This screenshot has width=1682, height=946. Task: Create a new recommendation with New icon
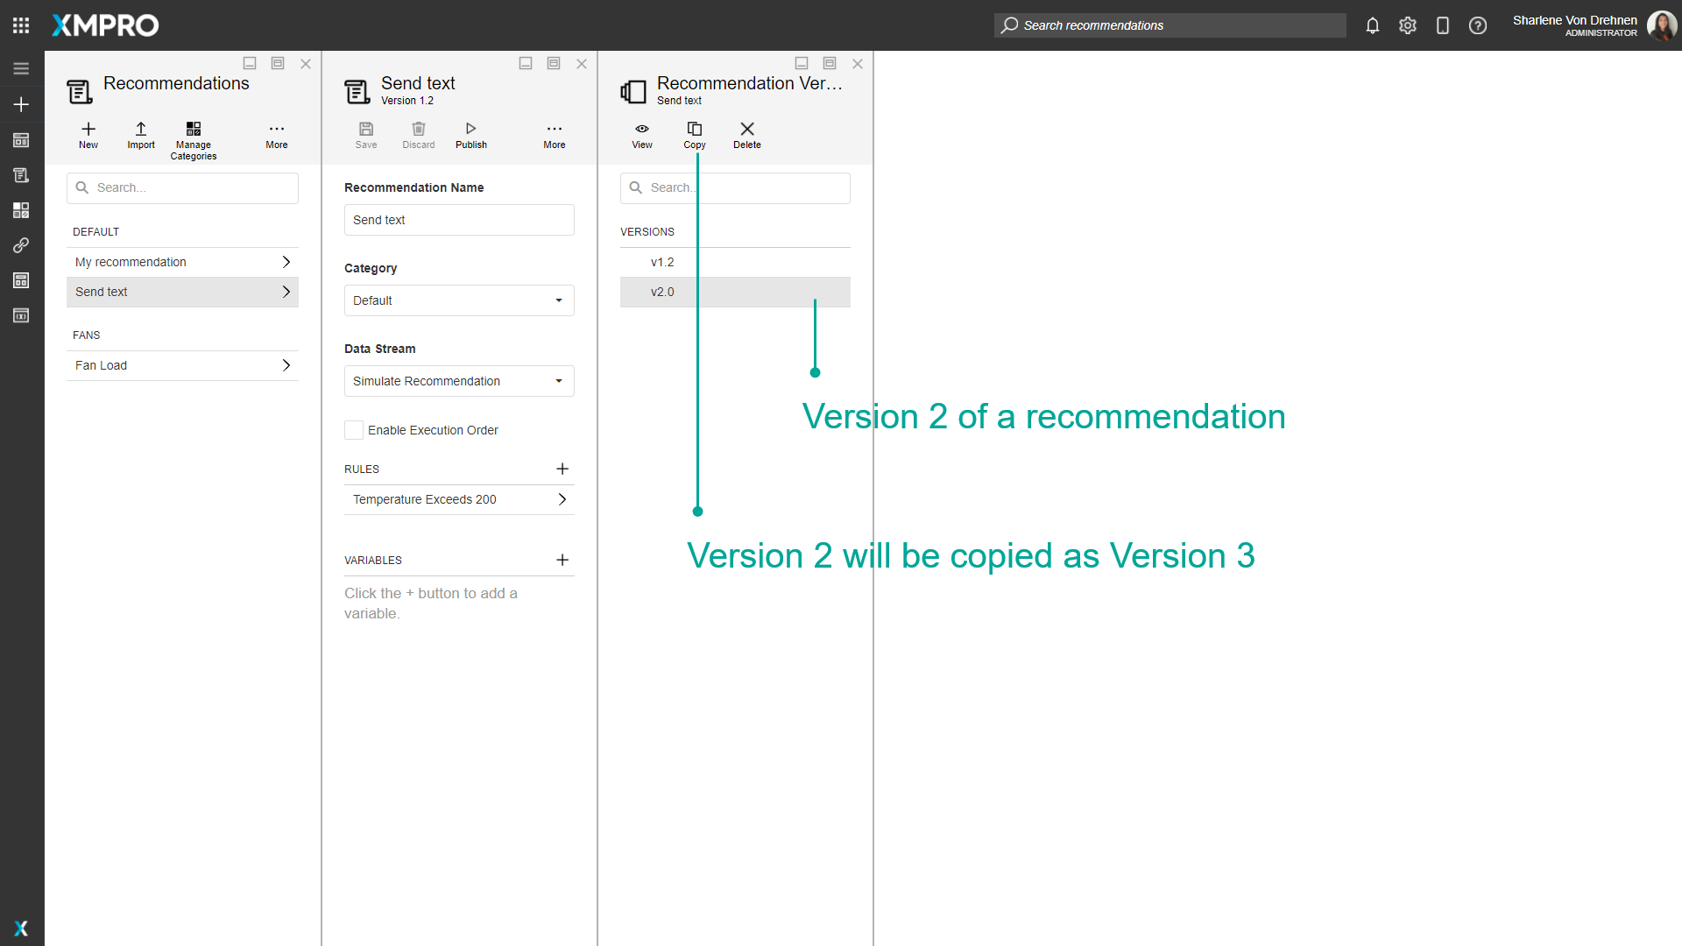tap(88, 136)
